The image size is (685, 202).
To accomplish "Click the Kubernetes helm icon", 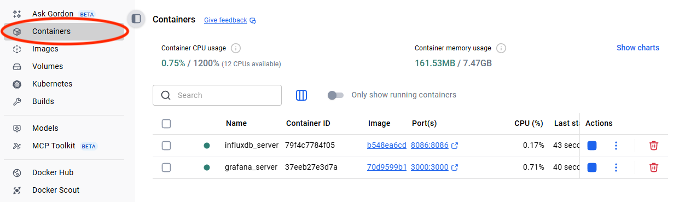I will tap(17, 84).
